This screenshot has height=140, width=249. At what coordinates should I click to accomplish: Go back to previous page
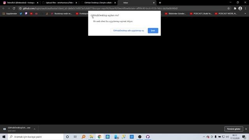pos(4,9)
